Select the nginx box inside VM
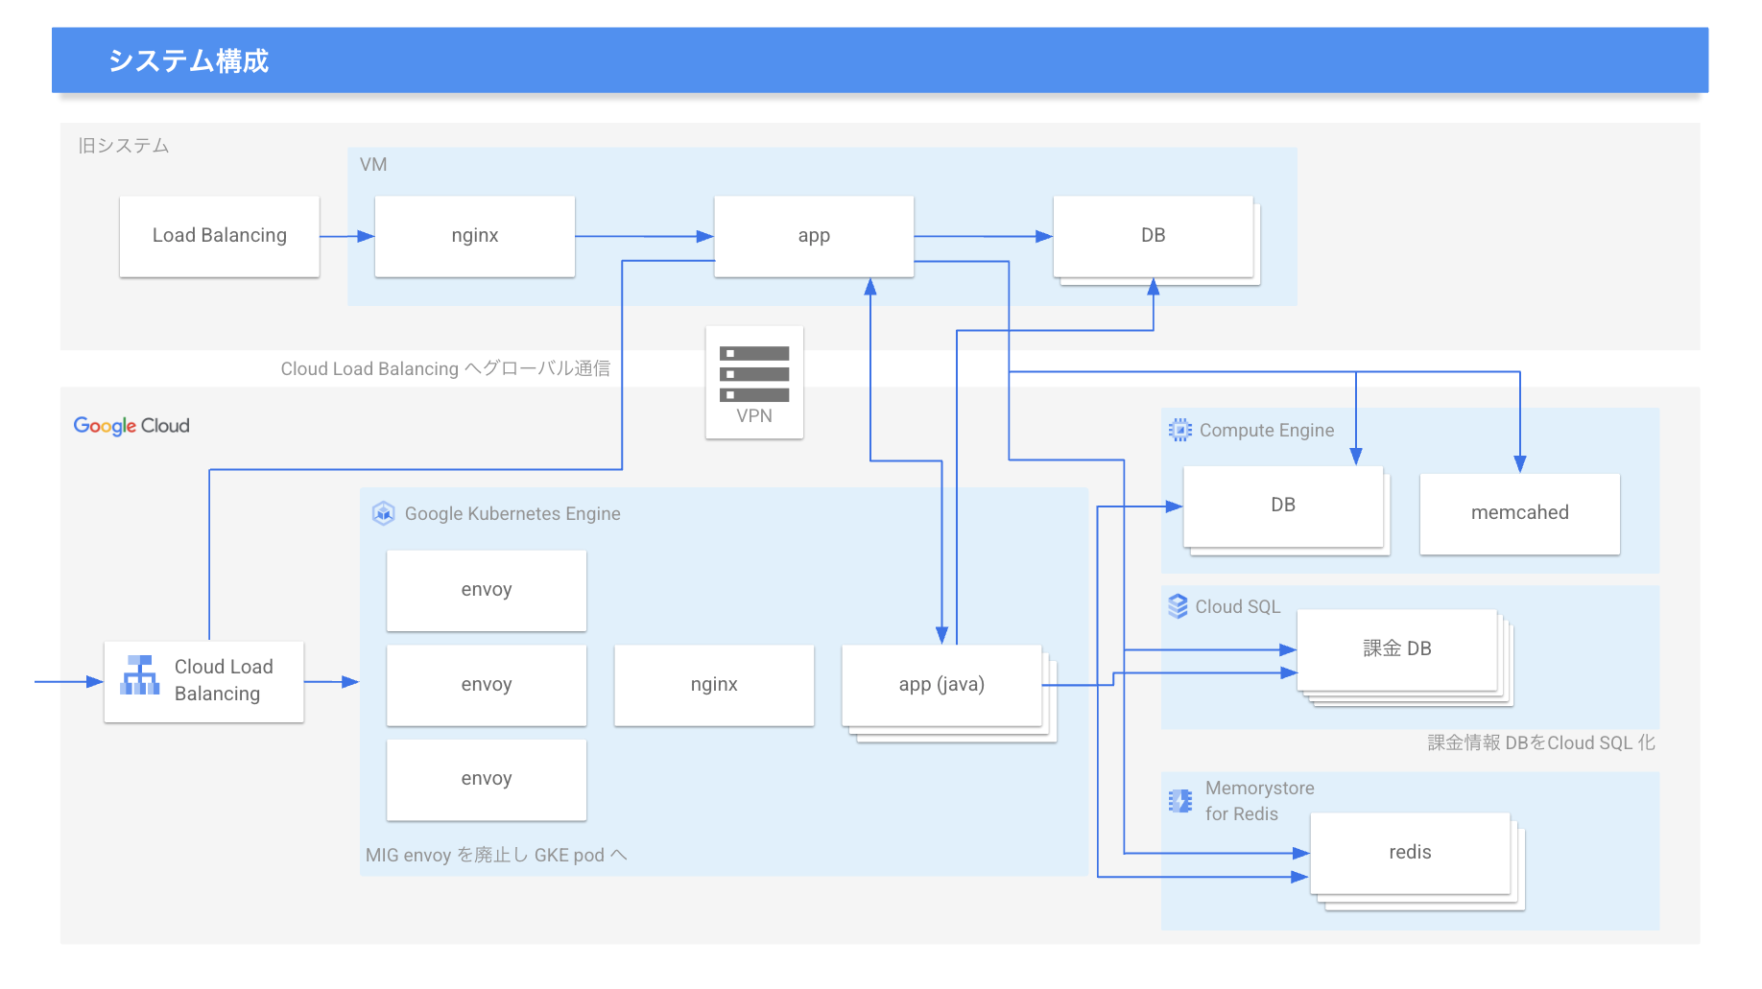The height and width of the screenshot is (989, 1762). click(x=475, y=236)
